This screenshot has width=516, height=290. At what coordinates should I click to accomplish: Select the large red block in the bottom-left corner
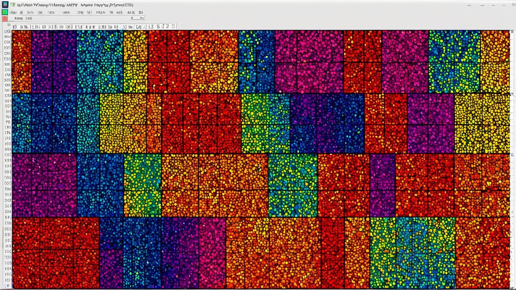pyautogui.click(x=55, y=253)
